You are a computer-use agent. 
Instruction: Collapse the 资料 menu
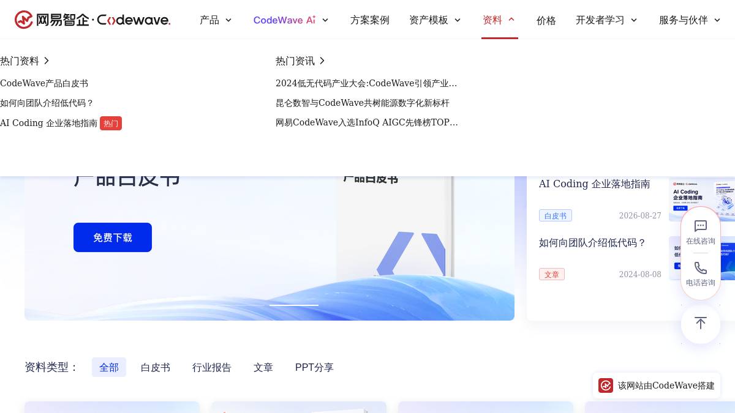pos(499,20)
